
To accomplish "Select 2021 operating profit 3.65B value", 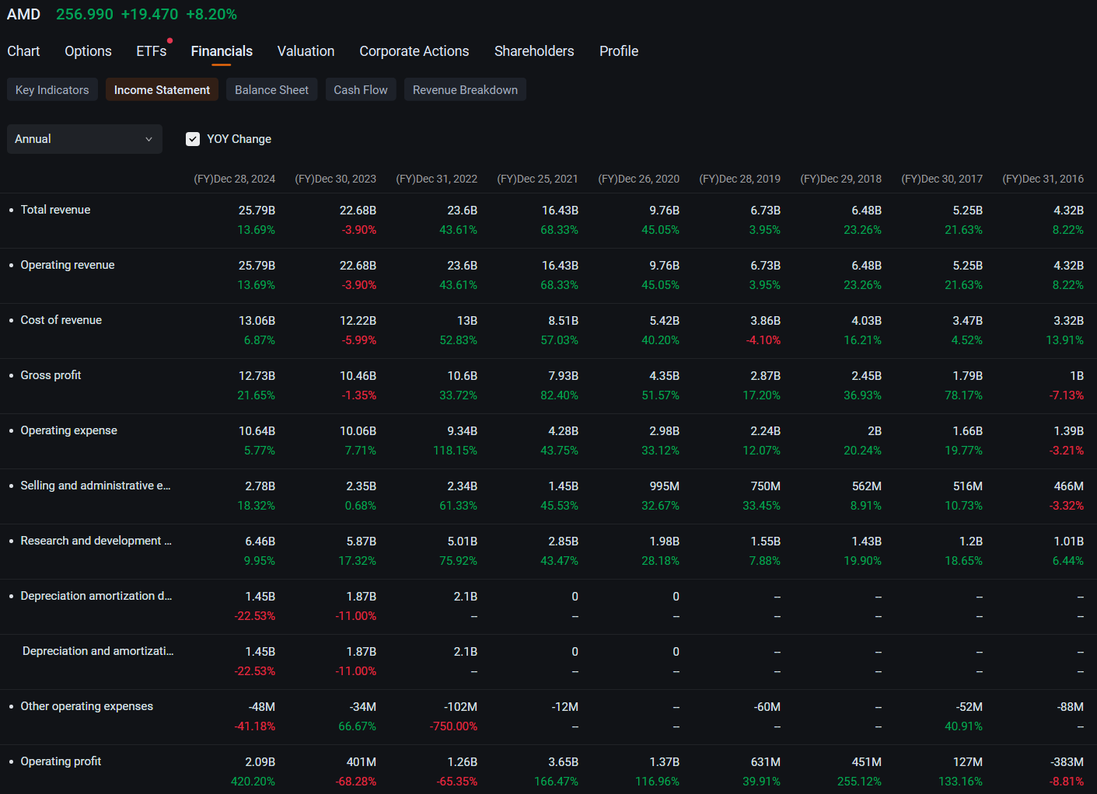I will click(x=563, y=762).
